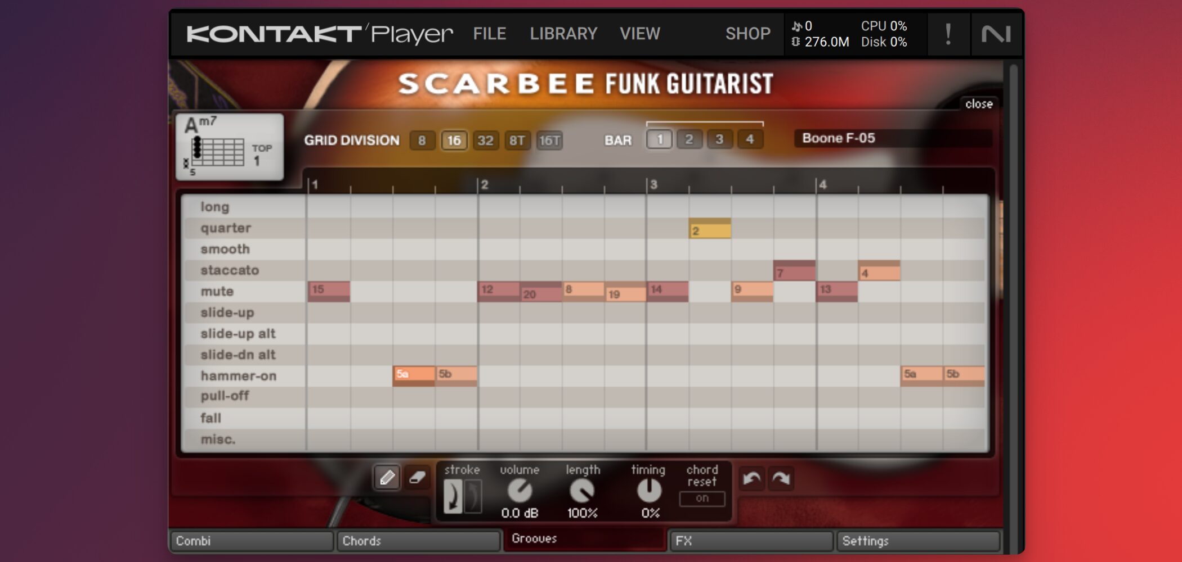The image size is (1182, 562).
Task: Click the 'slide-dn alt' row label
Action: (x=238, y=355)
